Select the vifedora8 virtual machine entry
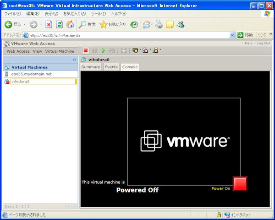The image size is (275, 220). (44, 82)
